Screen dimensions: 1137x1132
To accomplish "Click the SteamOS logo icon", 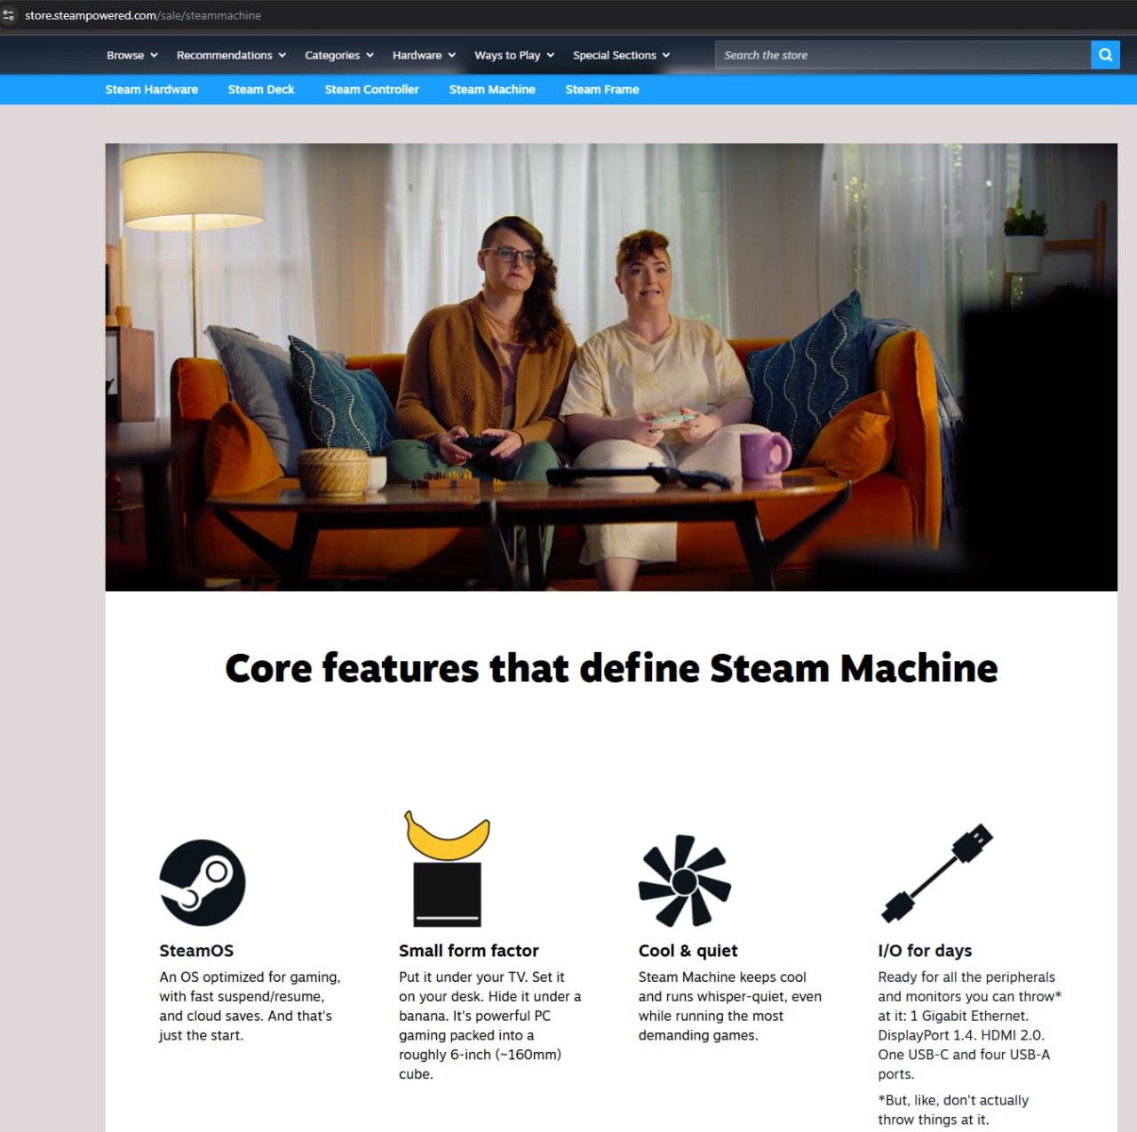I will click(203, 882).
